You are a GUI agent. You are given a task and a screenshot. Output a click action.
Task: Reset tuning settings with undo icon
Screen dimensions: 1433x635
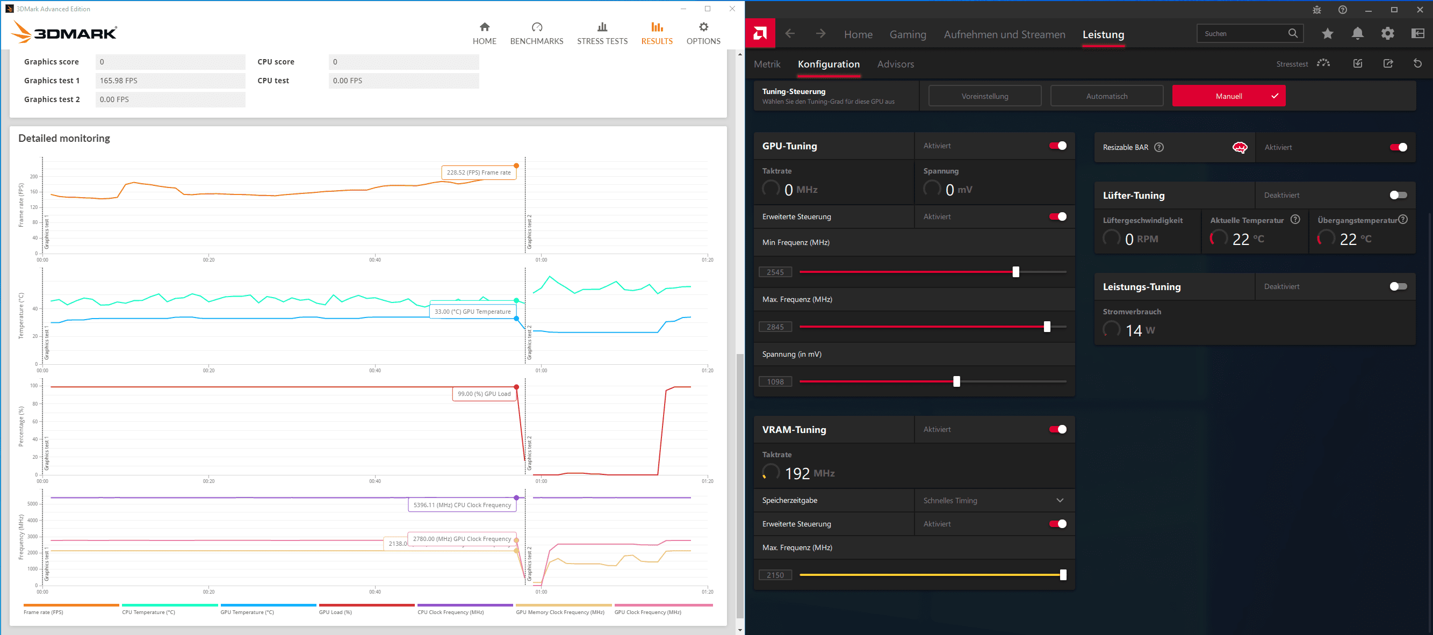[1417, 63]
